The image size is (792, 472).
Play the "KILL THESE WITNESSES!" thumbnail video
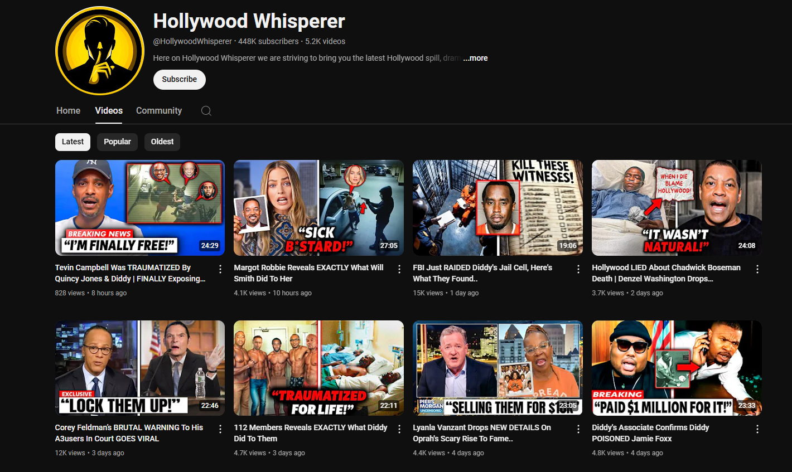498,208
